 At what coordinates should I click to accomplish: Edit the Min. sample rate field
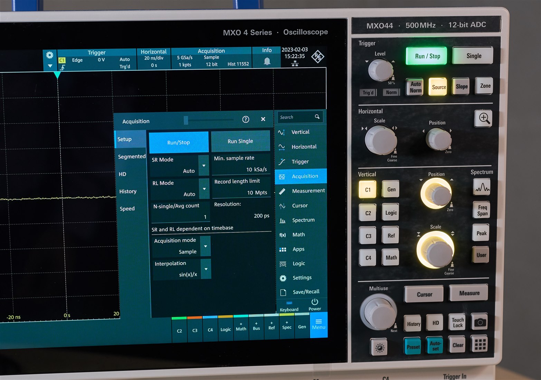point(241,164)
